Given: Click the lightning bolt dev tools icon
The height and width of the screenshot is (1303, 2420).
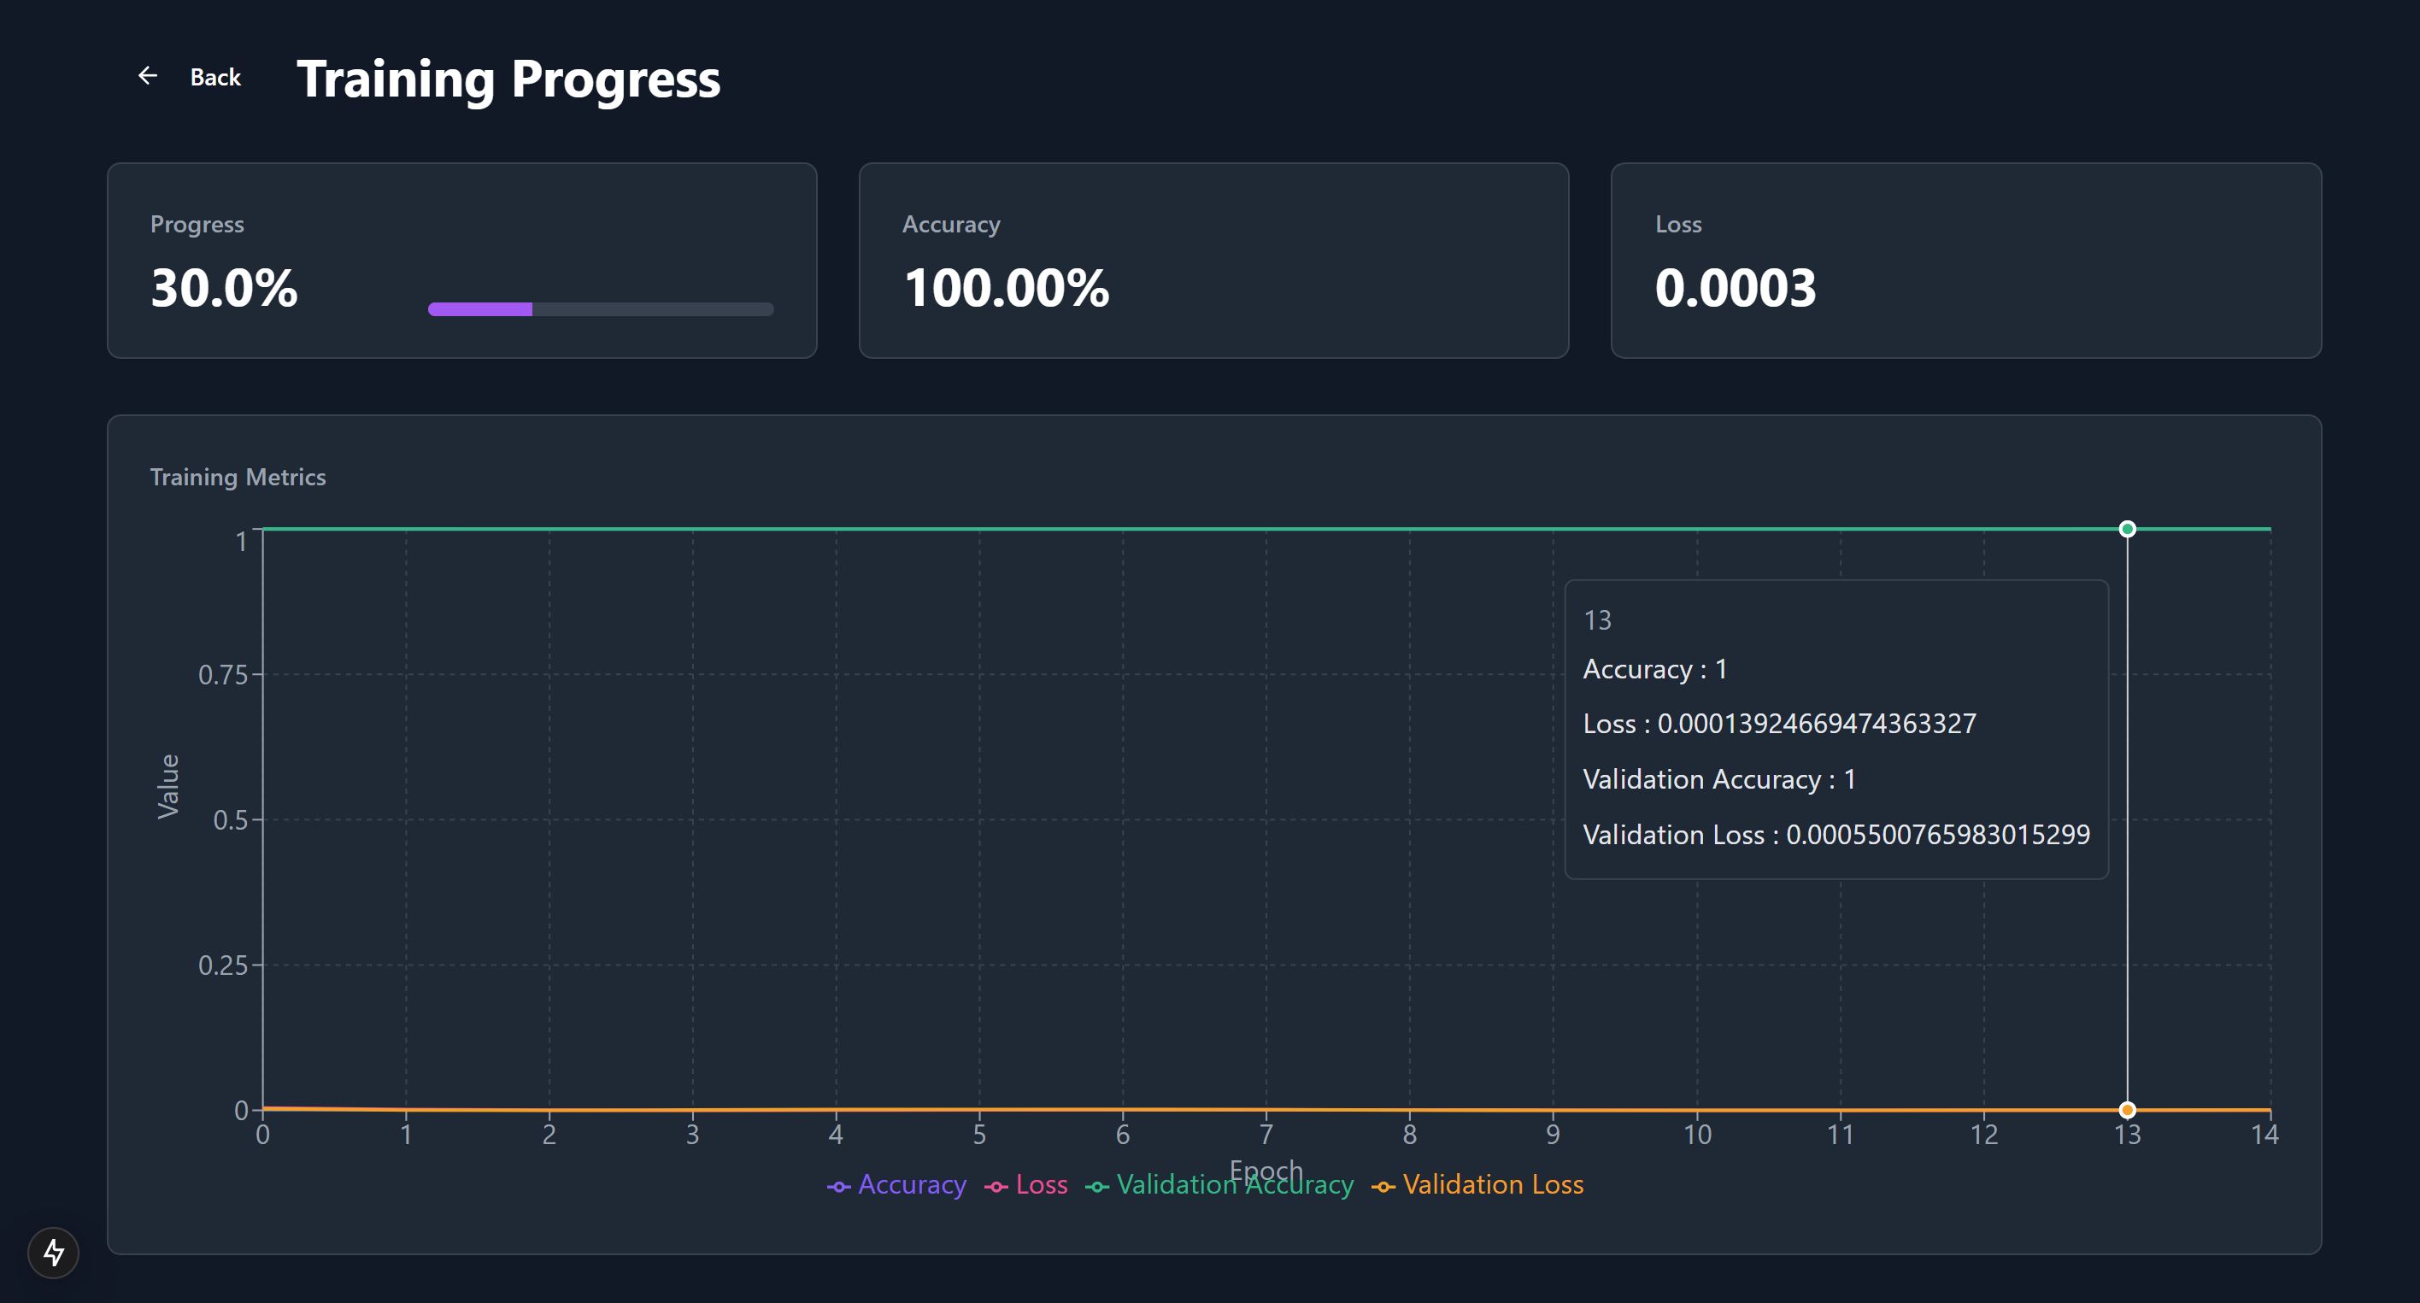Looking at the screenshot, I should [x=54, y=1252].
